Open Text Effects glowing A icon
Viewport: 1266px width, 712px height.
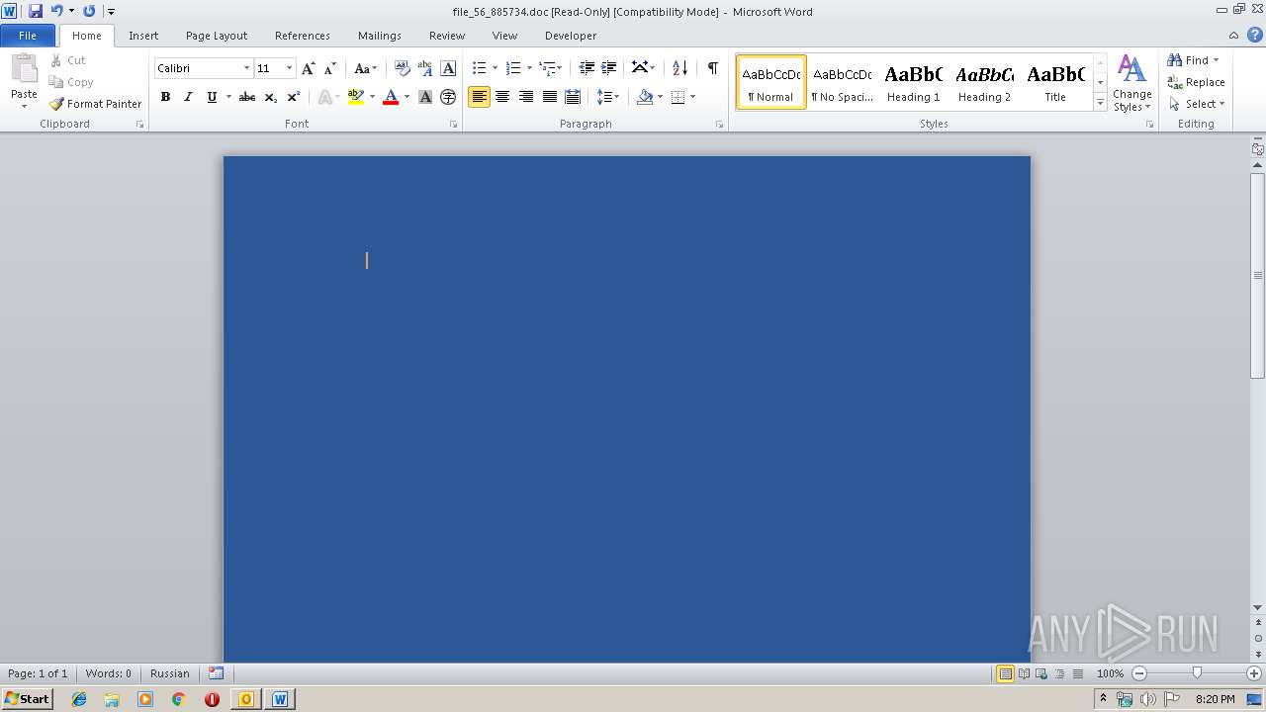pyautogui.click(x=324, y=97)
